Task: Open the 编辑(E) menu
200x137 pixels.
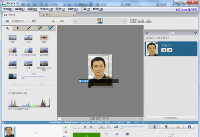Action: tap(20, 9)
